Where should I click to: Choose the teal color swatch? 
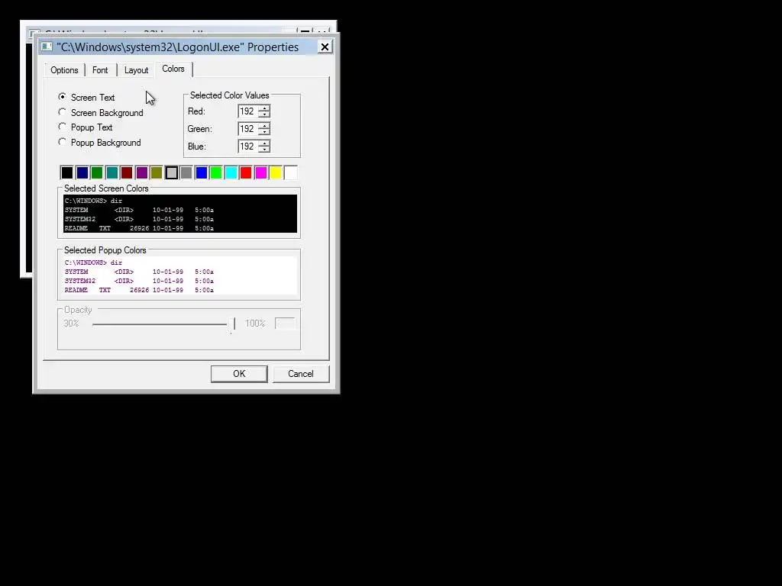click(111, 172)
